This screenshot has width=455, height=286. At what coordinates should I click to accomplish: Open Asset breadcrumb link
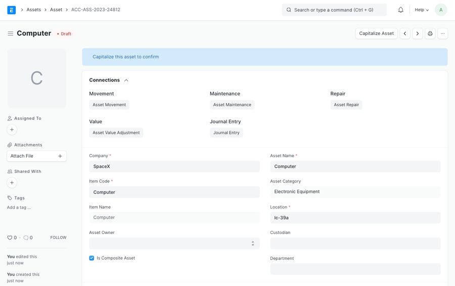tap(56, 10)
